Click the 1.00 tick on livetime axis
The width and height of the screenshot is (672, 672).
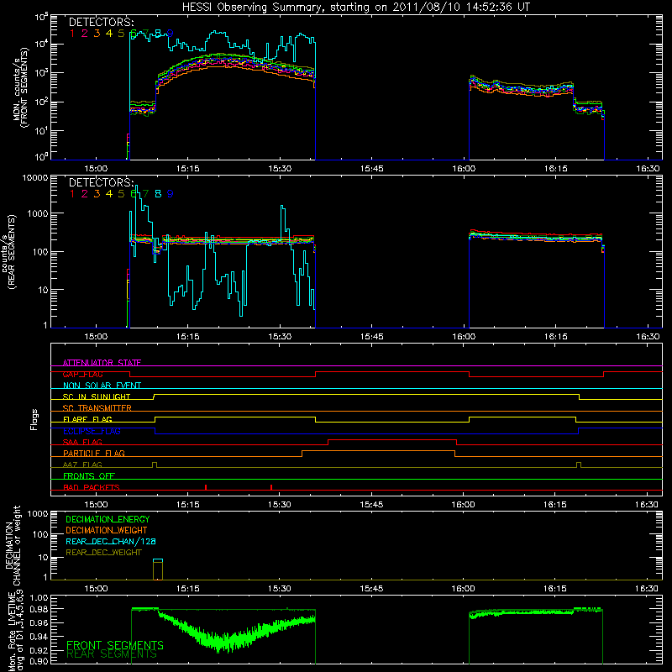[39, 597]
